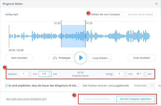This screenshot has width=161, height=106.
Task: Increase the Starten minutes value
Action: tap(30, 73)
